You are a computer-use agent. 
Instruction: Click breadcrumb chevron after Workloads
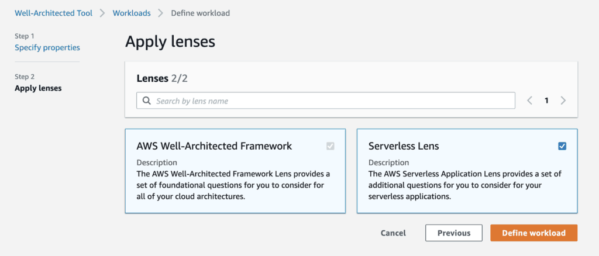coord(160,13)
